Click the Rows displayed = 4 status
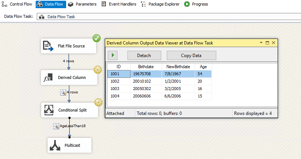 point(253,113)
